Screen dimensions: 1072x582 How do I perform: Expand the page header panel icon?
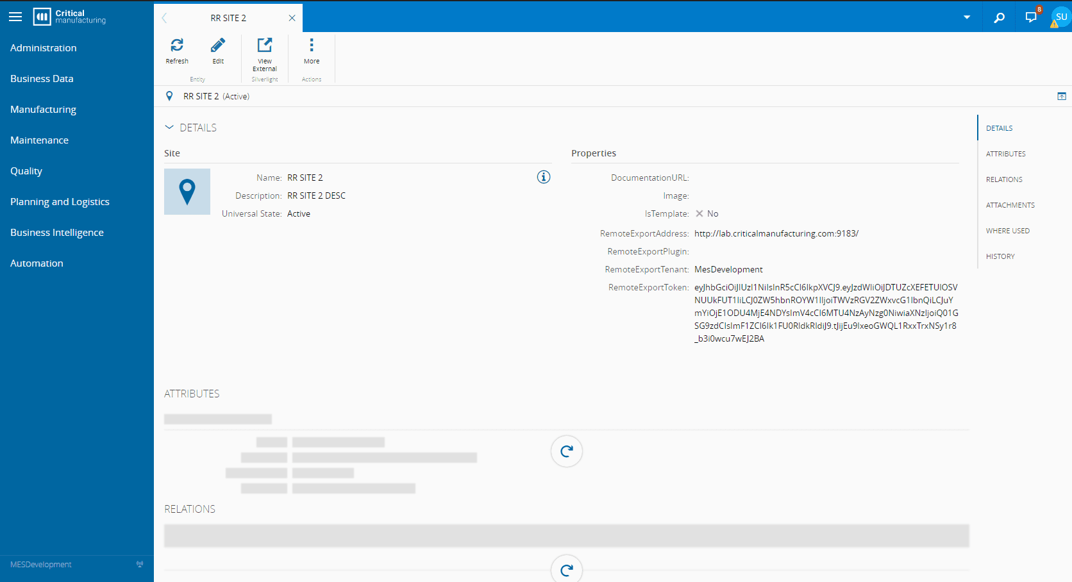[x=1062, y=96]
